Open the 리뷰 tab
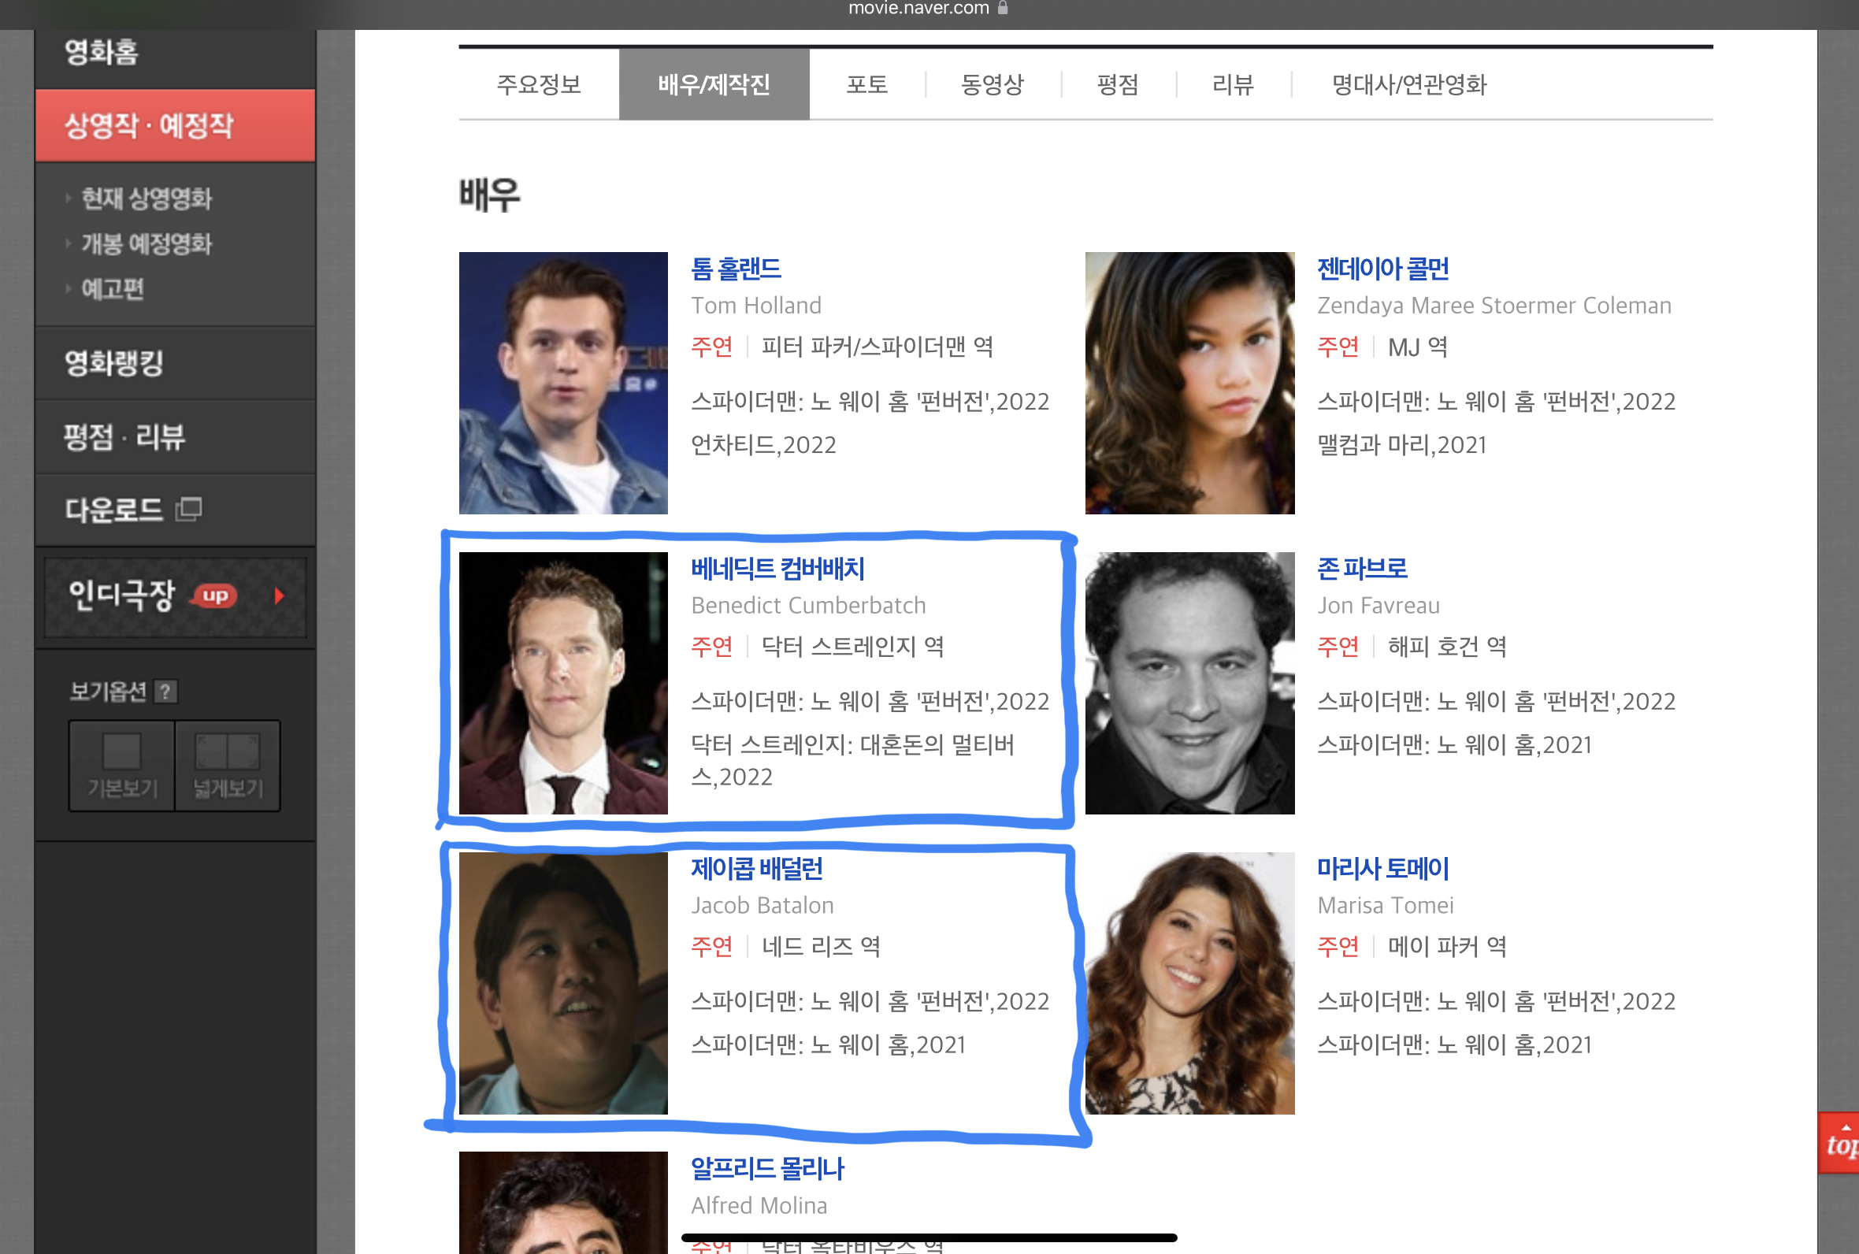 tap(1233, 85)
